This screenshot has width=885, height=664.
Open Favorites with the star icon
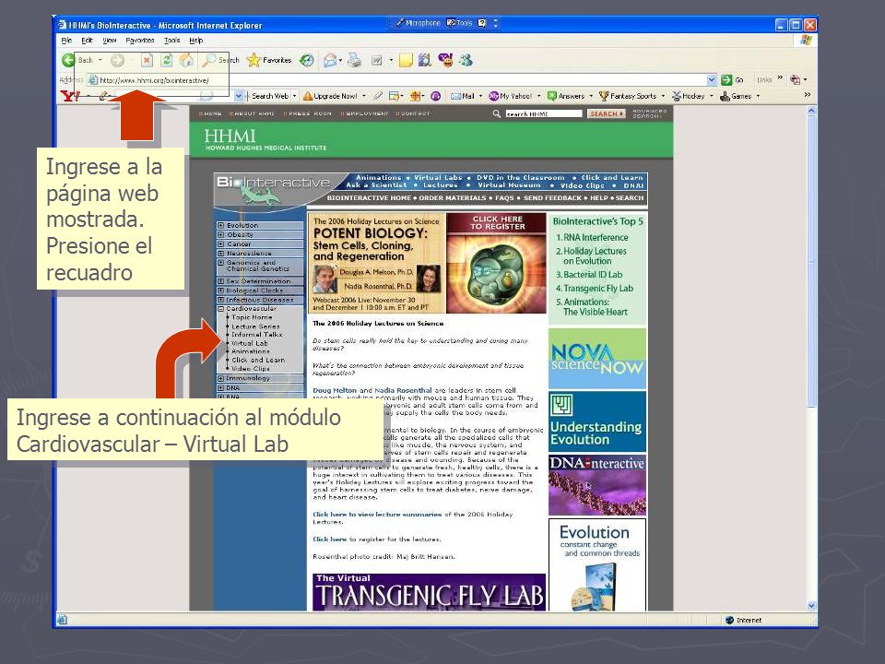point(254,60)
